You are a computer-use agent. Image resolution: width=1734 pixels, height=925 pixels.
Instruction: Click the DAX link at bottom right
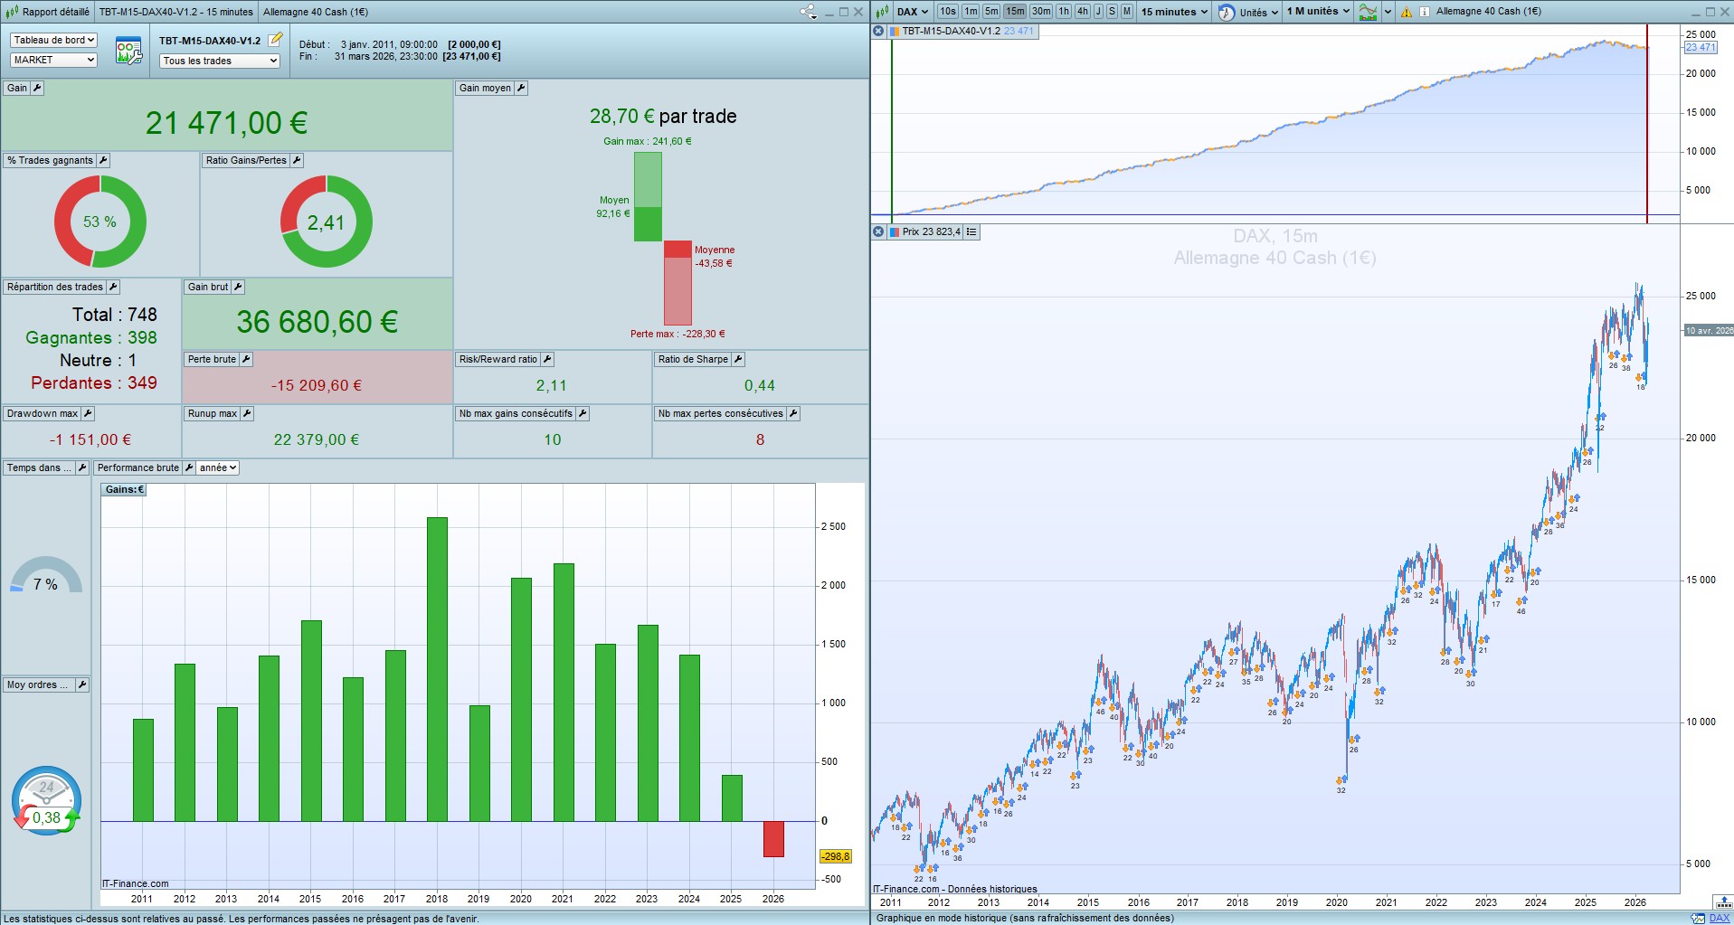coord(1719,918)
